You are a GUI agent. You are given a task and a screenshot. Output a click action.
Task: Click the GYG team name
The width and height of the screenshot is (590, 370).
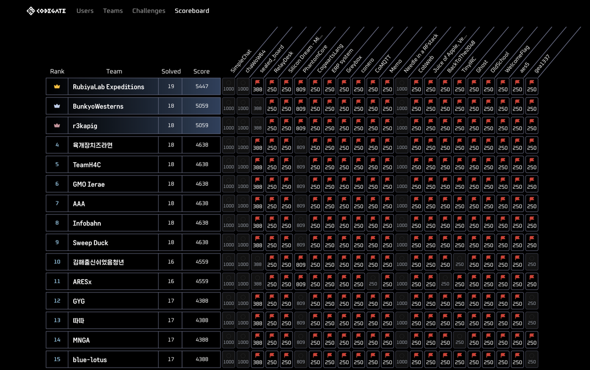pyautogui.click(x=79, y=301)
